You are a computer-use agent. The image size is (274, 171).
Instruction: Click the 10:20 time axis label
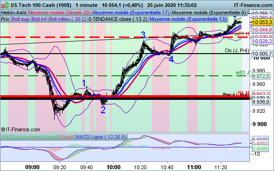pyautogui.click(x=140, y=167)
